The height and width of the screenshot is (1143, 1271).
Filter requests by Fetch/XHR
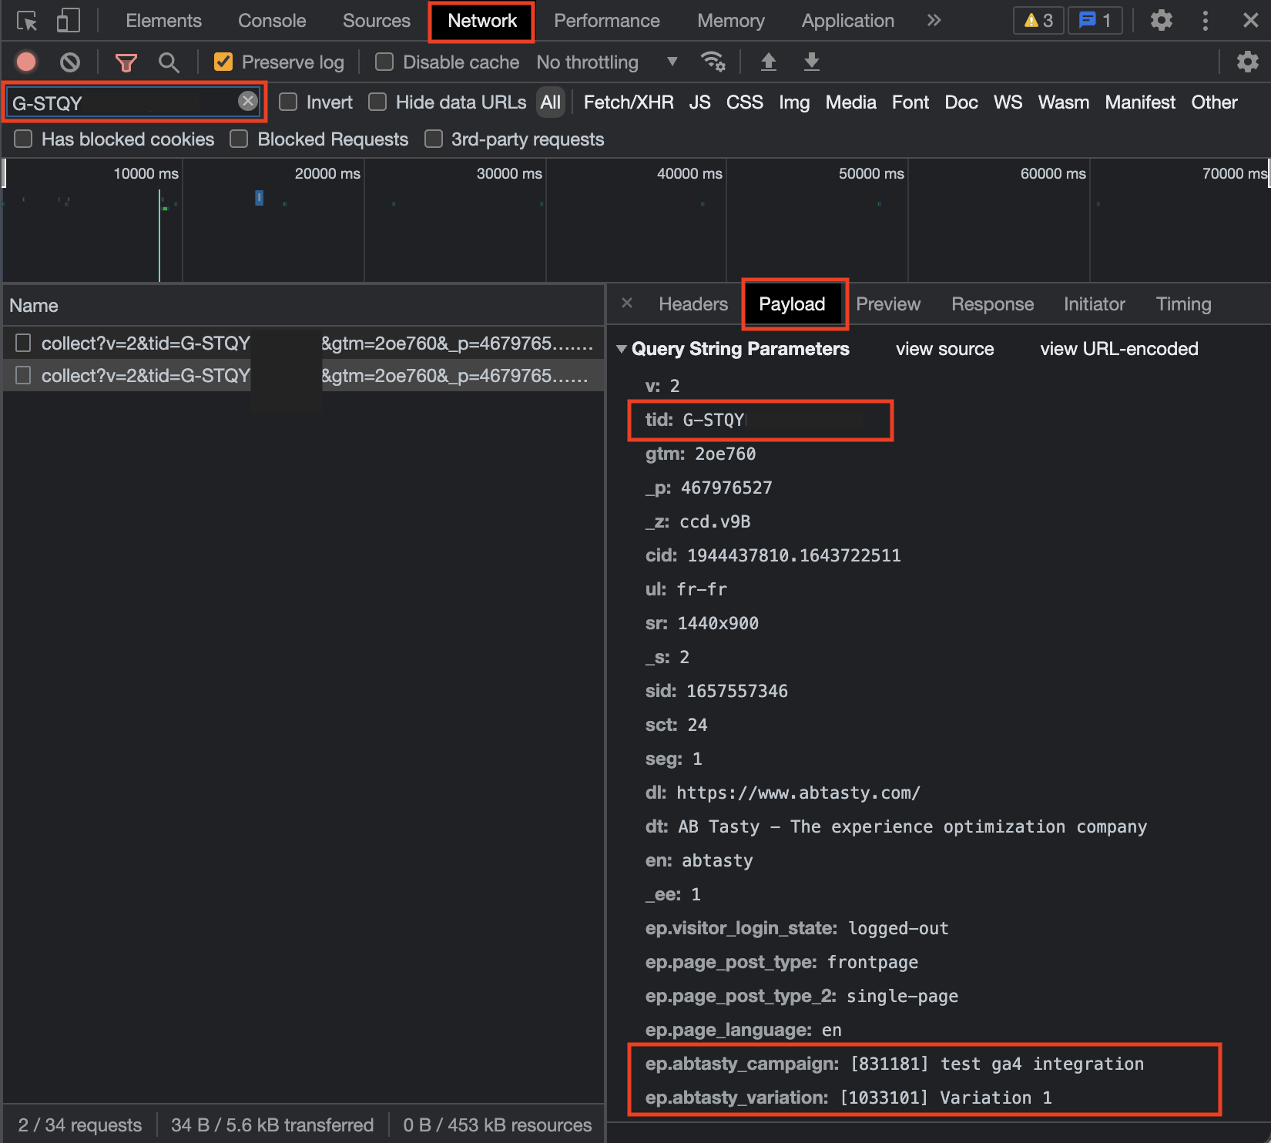(629, 102)
